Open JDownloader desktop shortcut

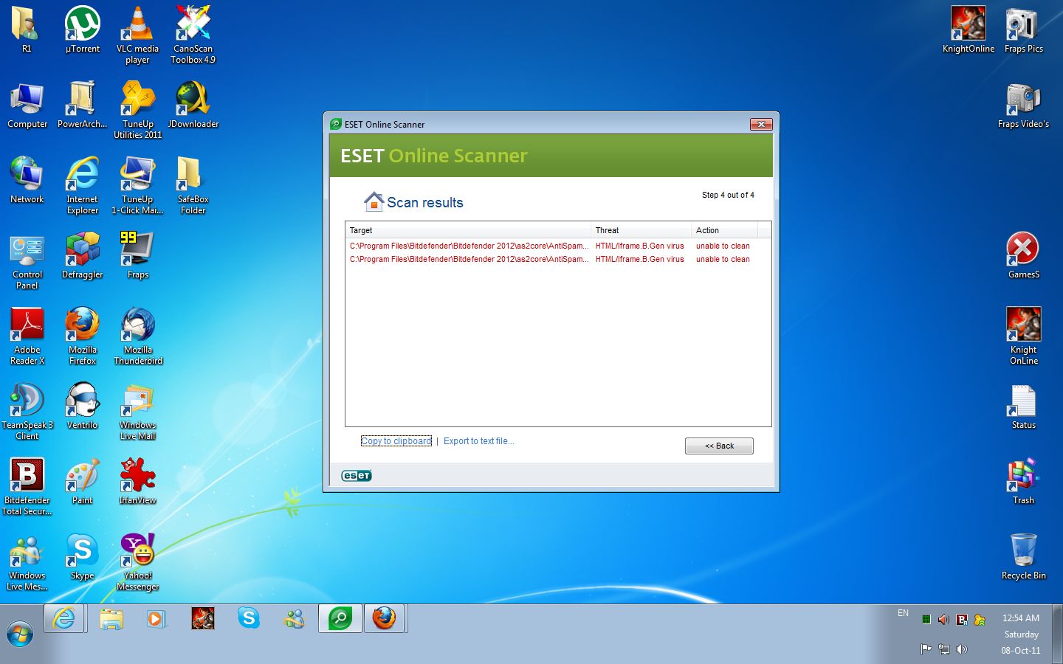193,106
